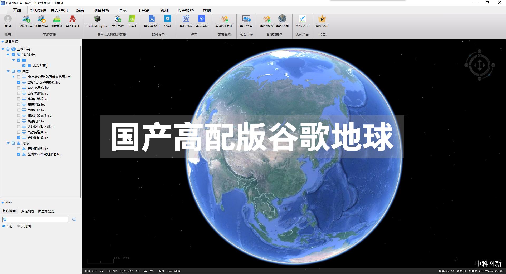Switch to the 导入/导出 ribbon tab

click(59, 10)
